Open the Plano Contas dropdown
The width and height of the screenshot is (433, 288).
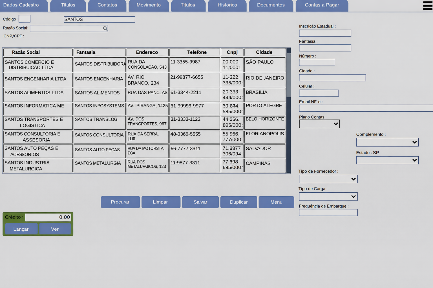[319, 124]
